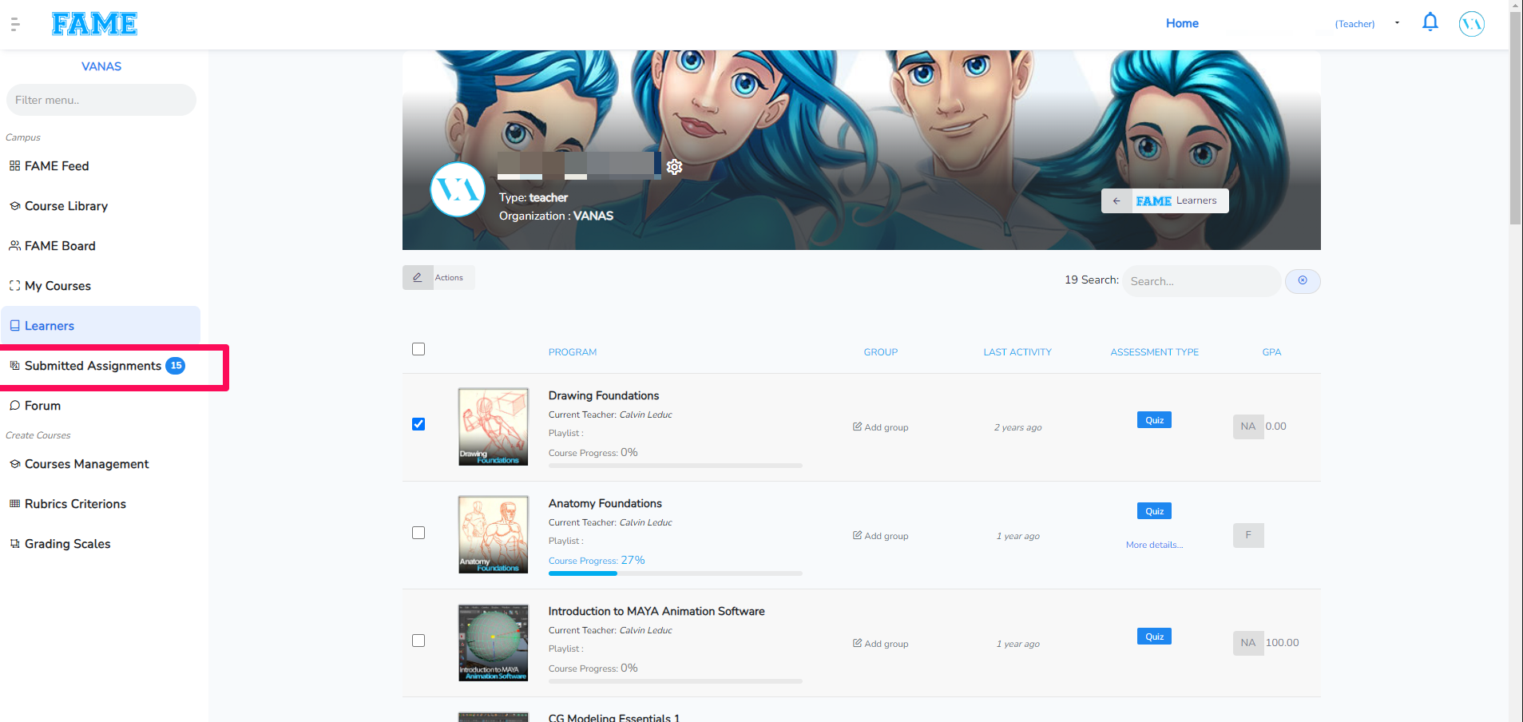The width and height of the screenshot is (1523, 722).
Task: Sort by ASSESSMENT TYPE column header
Action: [x=1155, y=352]
